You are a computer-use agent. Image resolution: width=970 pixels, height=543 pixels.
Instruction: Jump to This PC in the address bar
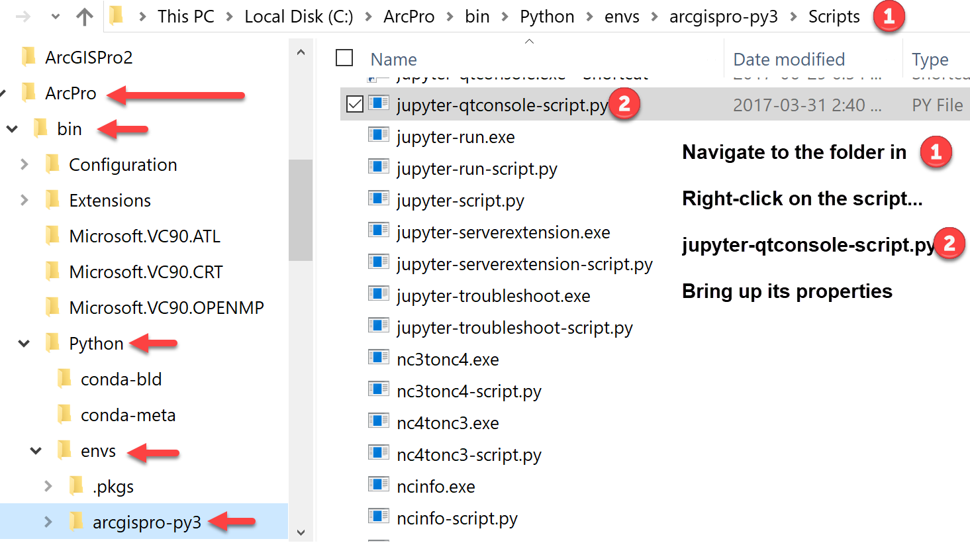pyautogui.click(x=186, y=17)
